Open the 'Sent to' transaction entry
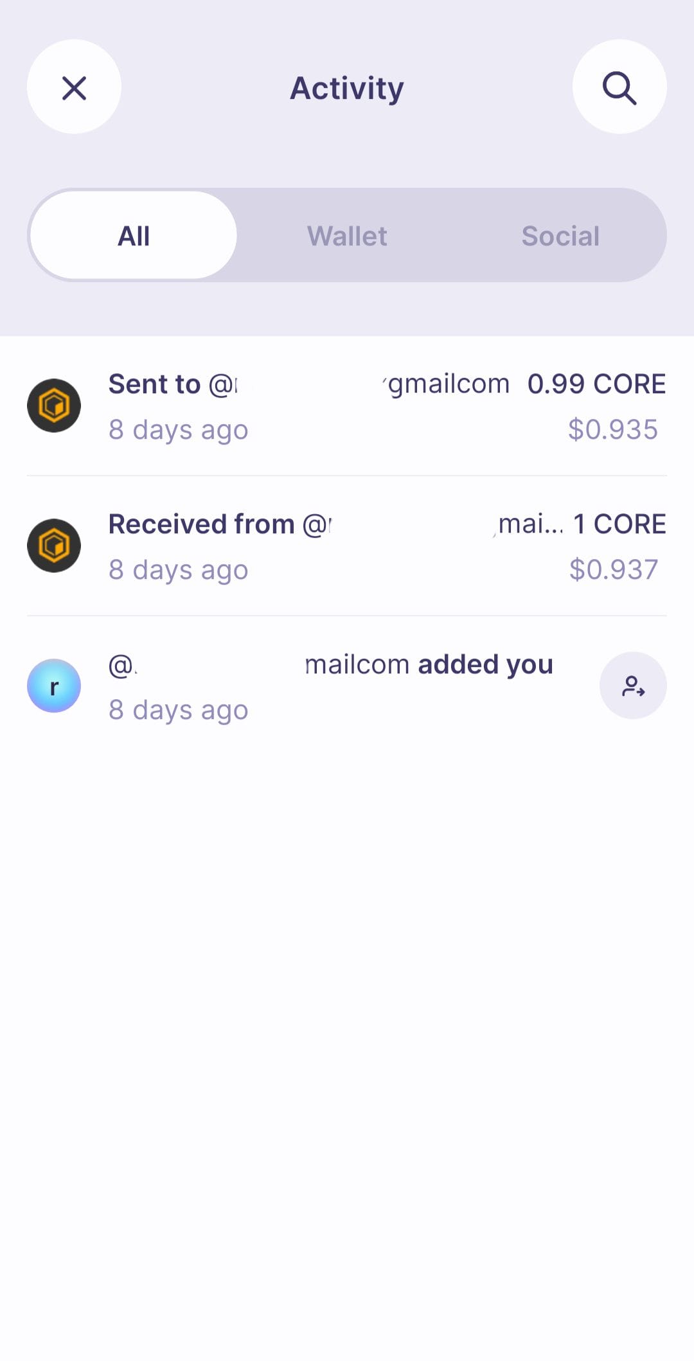This screenshot has width=694, height=1361. [347, 406]
